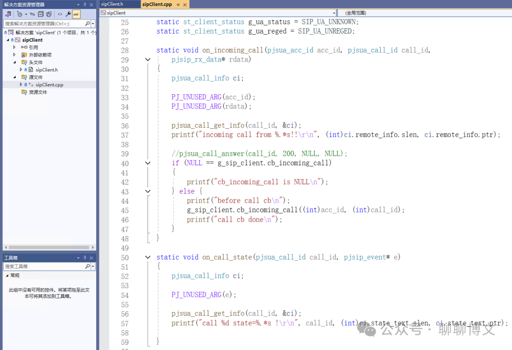This screenshot has width=512, height=350.
Task: Expand the 引用 references node
Action: coord(14,47)
